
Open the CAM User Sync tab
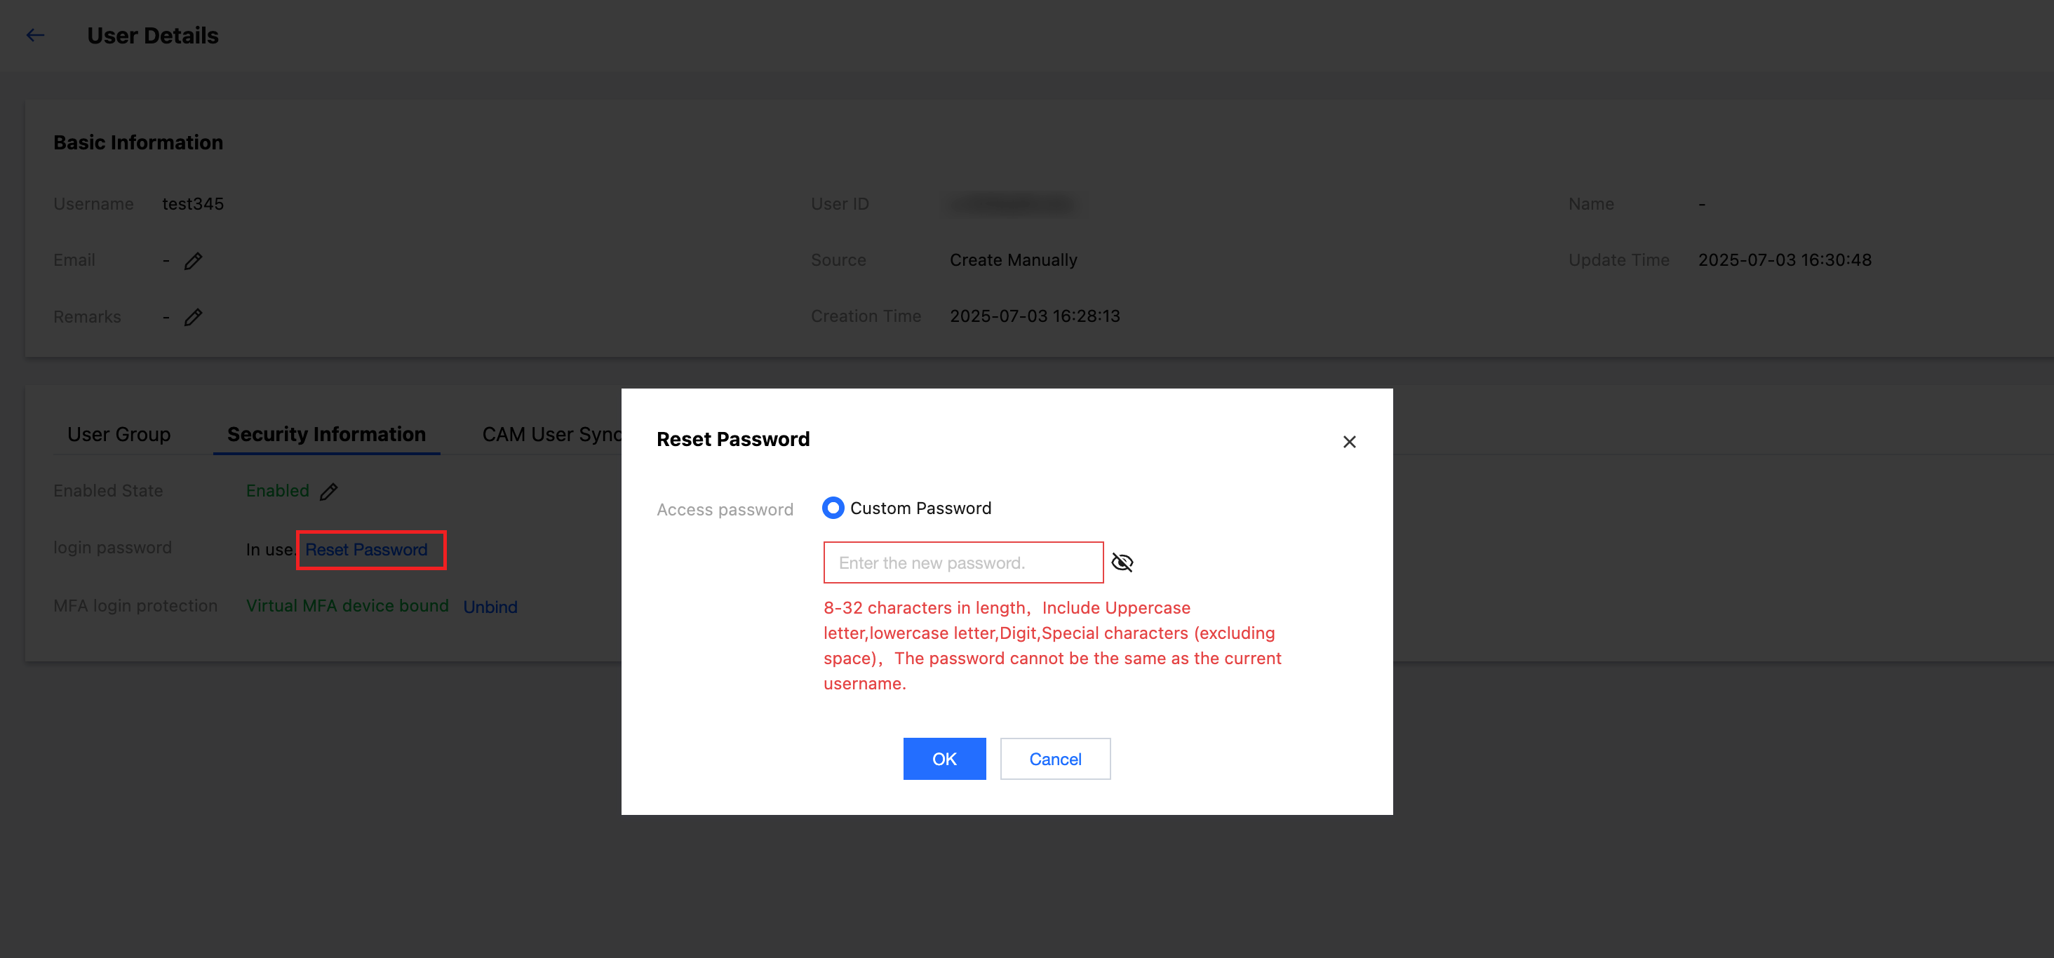[x=550, y=434]
